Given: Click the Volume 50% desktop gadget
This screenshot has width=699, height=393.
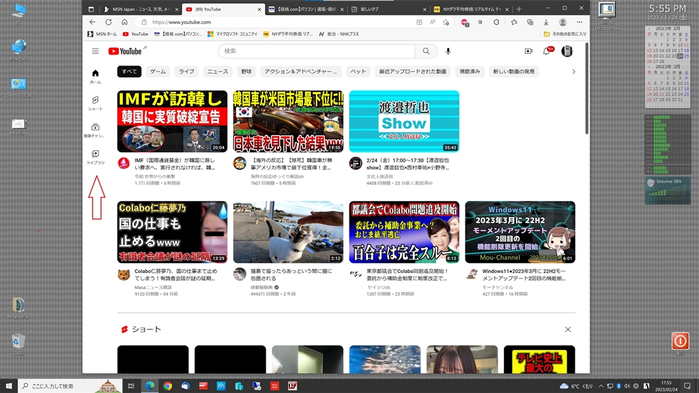Looking at the screenshot, I should pyautogui.click(x=668, y=190).
